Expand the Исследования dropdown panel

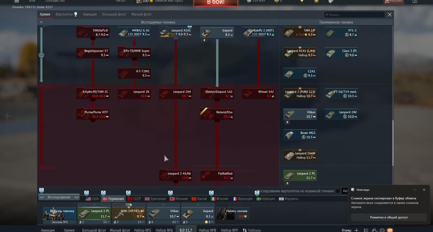(59, 197)
